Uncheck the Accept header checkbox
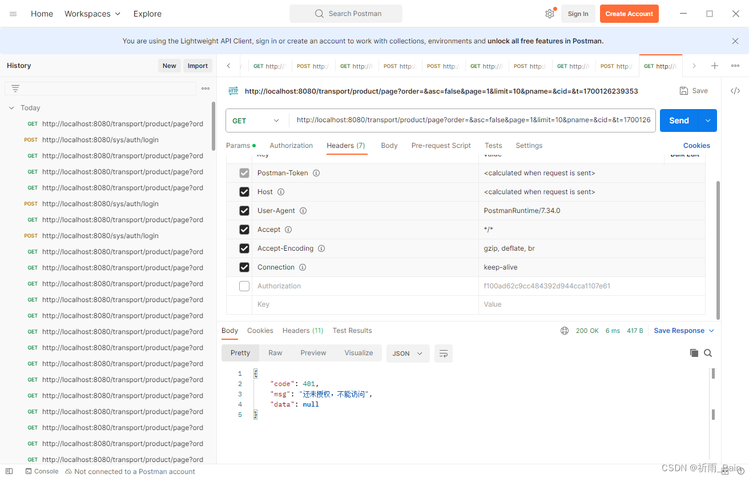This screenshot has width=749, height=478. coord(244,230)
